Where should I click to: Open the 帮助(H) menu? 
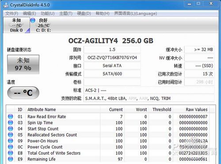click(x=103, y=14)
